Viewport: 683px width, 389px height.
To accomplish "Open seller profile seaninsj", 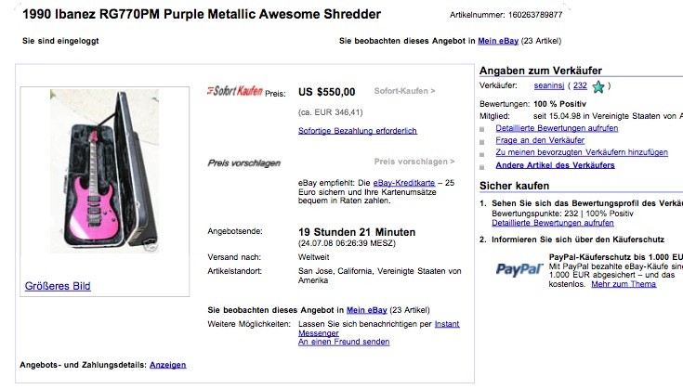I will click(549, 85).
